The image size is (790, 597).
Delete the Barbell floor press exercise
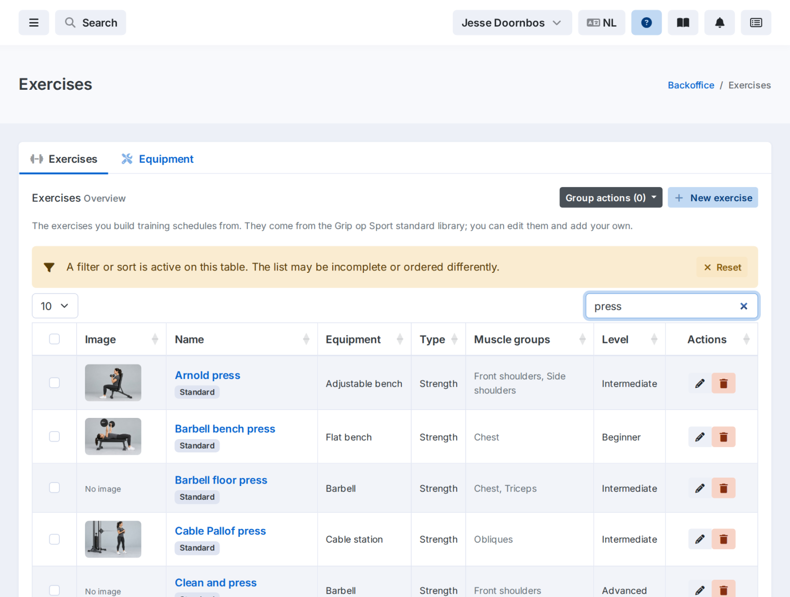pos(723,488)
